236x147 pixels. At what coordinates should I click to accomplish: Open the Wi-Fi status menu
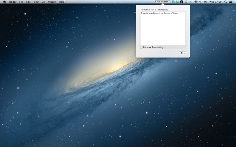tap(196, 2)
